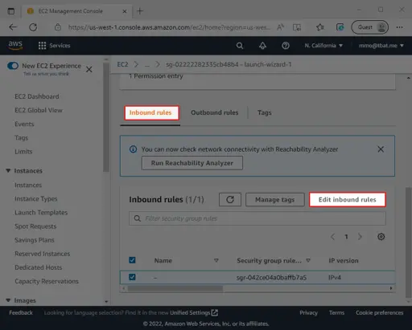The width and height of the screenshot is (412, 330).
Task: Click Run Reachability Analyzer button
Action: pyautogui.click(x=192, y=163)
